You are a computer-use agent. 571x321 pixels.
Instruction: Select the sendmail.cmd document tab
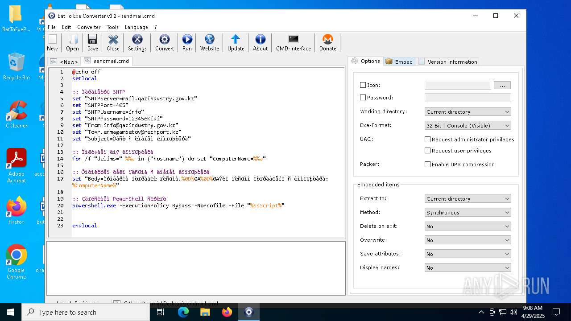[x=107, y=61]
